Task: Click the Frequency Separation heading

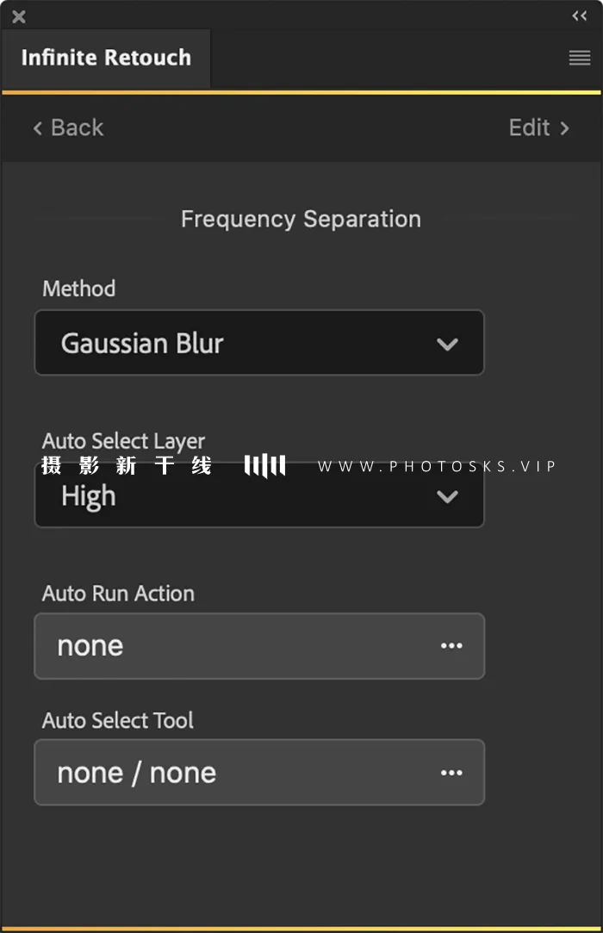Action: point(301,219)
